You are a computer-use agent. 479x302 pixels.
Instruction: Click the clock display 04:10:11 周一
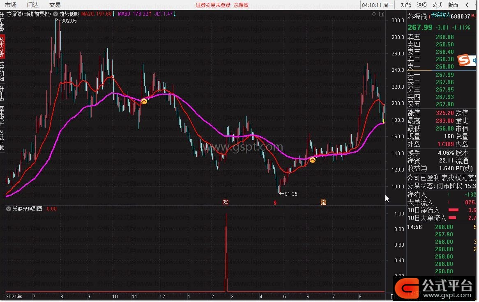378,5
